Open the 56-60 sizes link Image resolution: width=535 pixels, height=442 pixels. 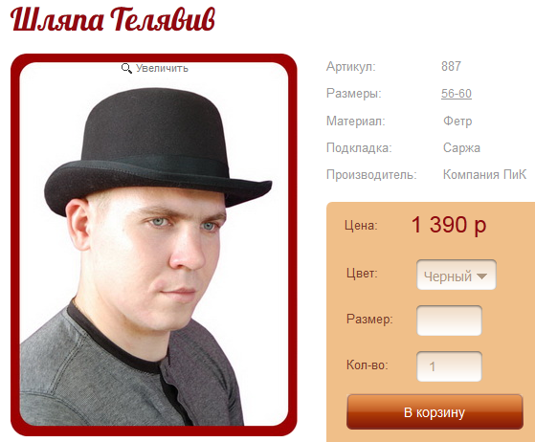click(x=457, y=94)
